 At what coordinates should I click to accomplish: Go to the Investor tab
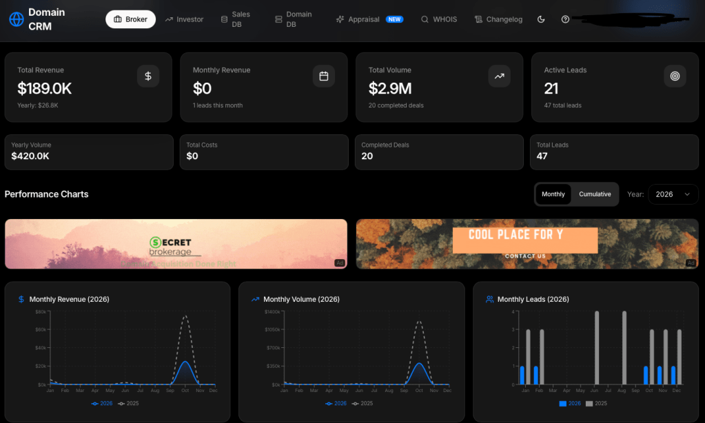click(x=184, y=19)
